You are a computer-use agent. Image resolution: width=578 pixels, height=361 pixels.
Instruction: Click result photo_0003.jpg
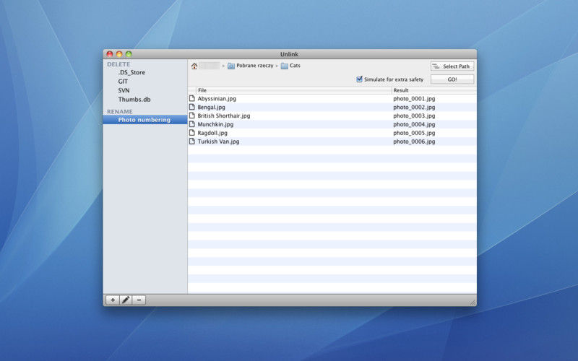point(414,116)
